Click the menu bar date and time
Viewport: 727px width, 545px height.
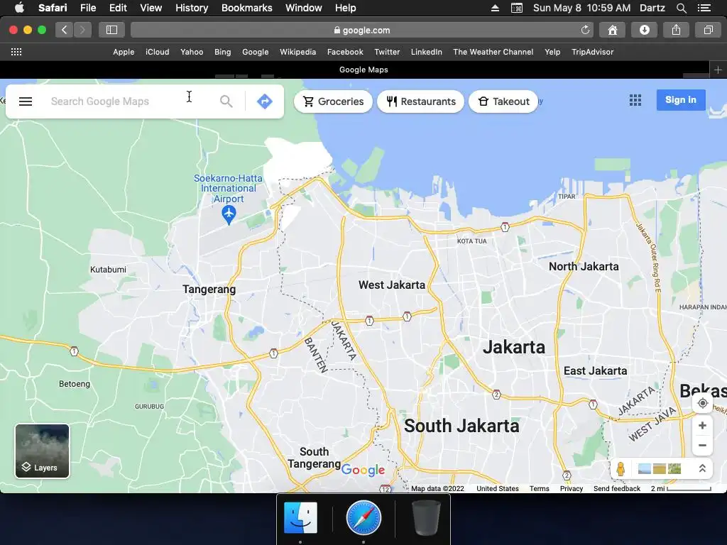(x=582, y=8)
